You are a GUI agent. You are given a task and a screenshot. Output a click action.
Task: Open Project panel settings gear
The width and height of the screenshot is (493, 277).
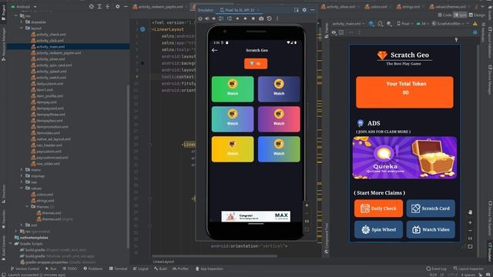[x=118, y=6]
